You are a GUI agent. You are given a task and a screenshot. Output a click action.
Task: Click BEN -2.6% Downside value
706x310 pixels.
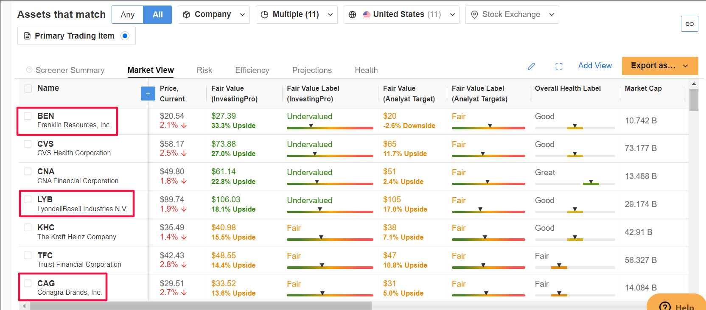(x=409, y=126)
